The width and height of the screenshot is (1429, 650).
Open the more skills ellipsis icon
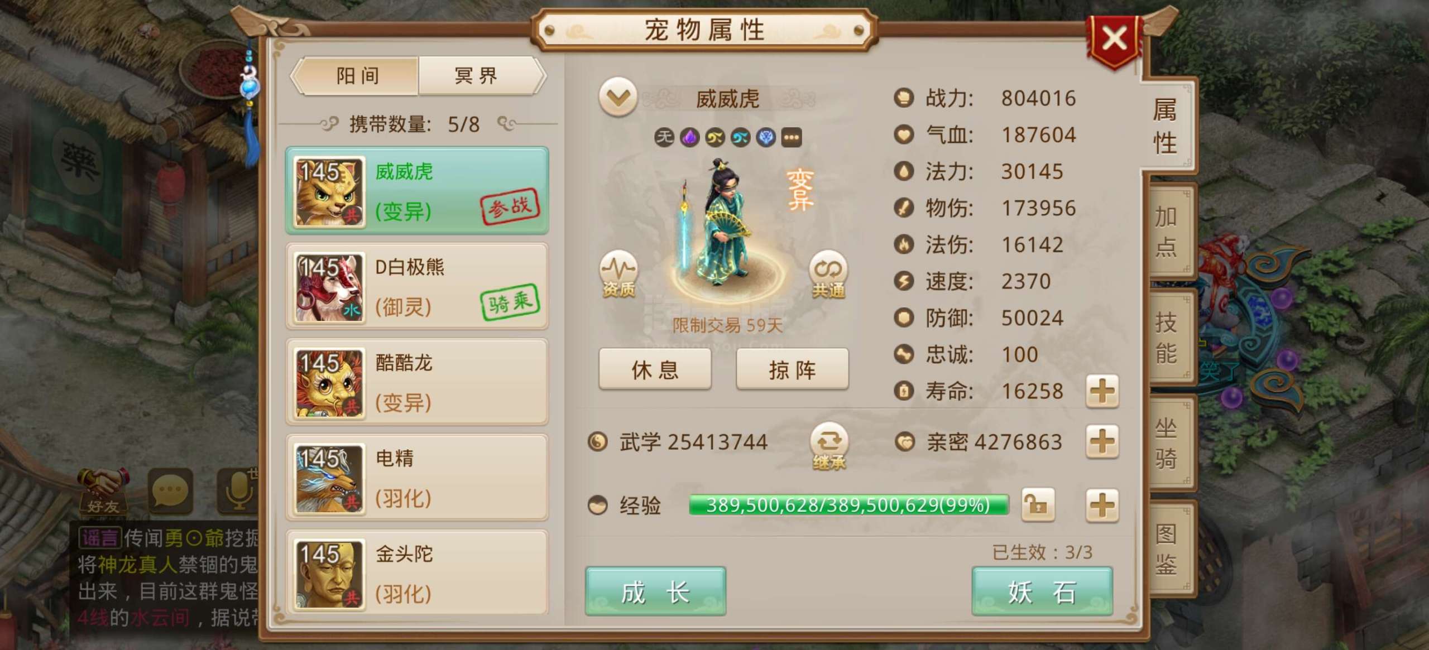(792, 137)
